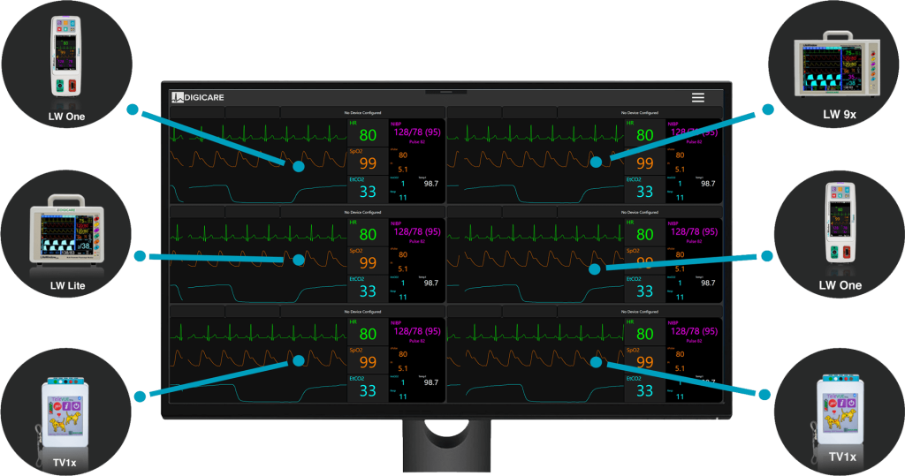Select the LW 9x monitor image

(837, 64)
